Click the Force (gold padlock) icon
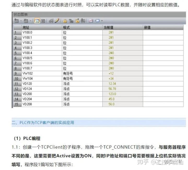Image resolution: width=188 pixels, height=170 pixels. point(65,21)
